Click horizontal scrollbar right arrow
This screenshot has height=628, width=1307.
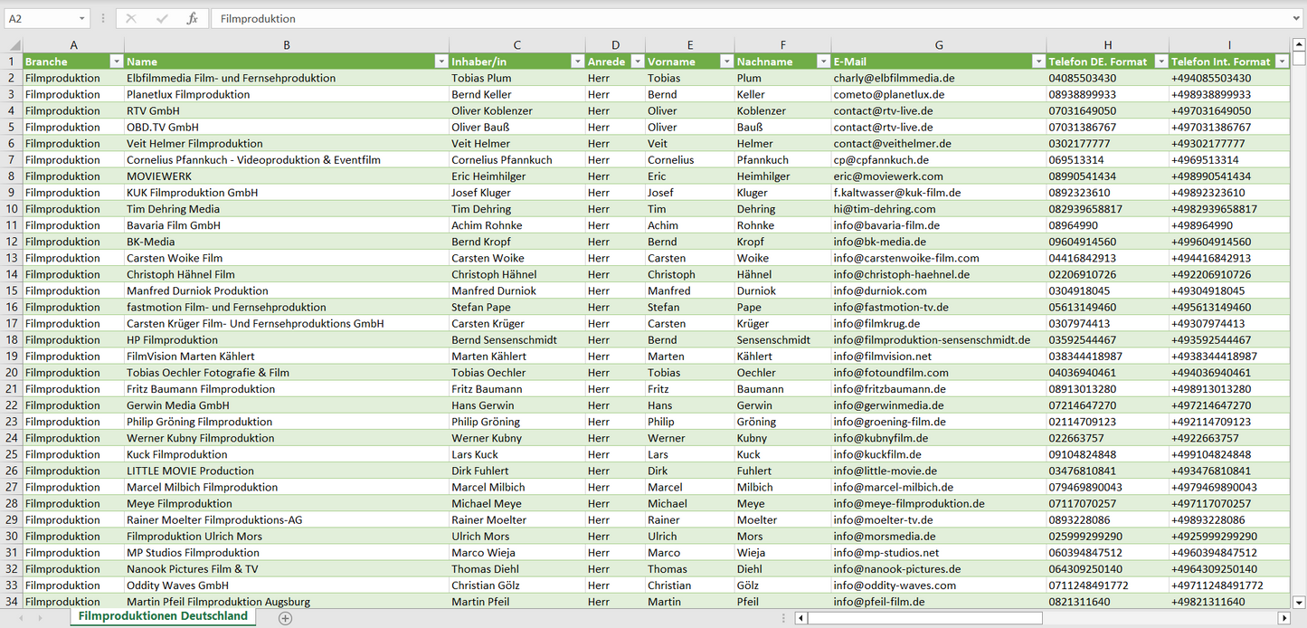pos(1283,617)
